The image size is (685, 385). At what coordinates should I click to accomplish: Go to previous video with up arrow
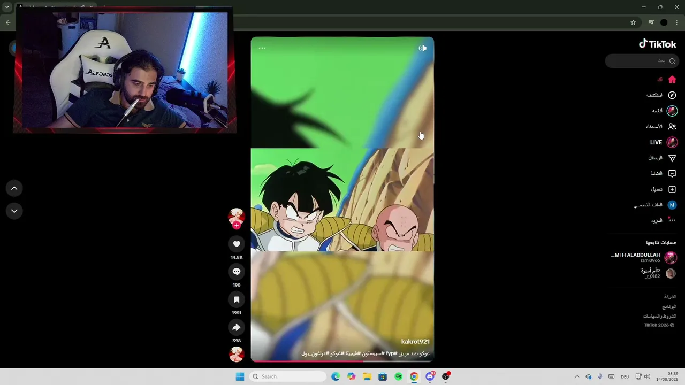(x=14, y=188)
